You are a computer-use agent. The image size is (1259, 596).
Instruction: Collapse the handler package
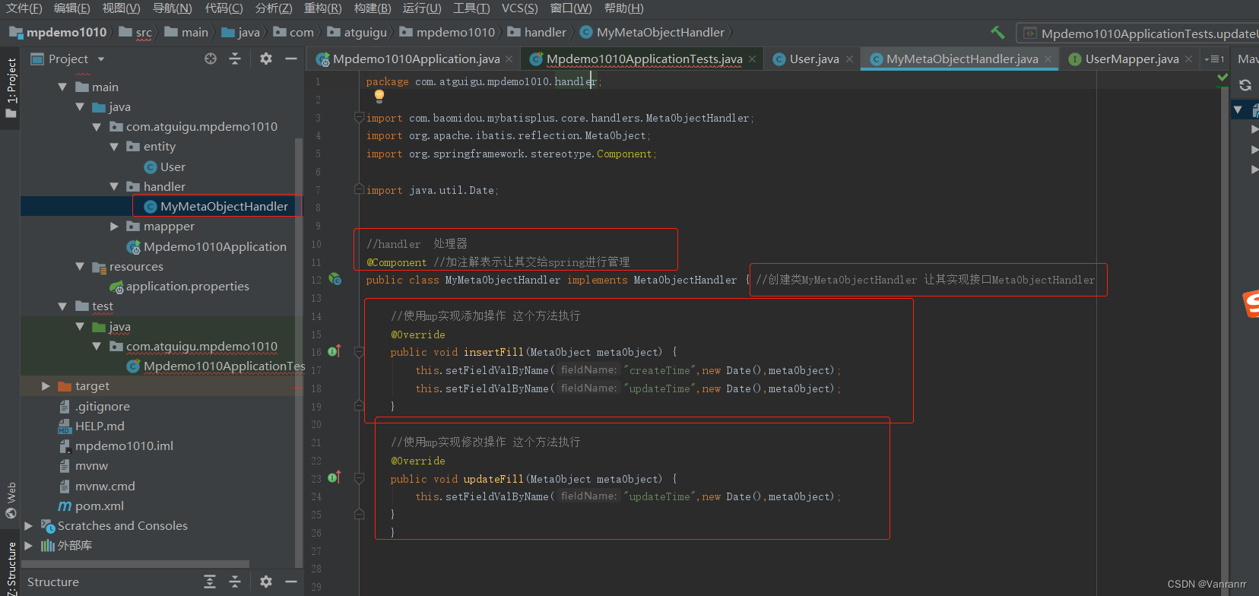click(x=114, y=186)
